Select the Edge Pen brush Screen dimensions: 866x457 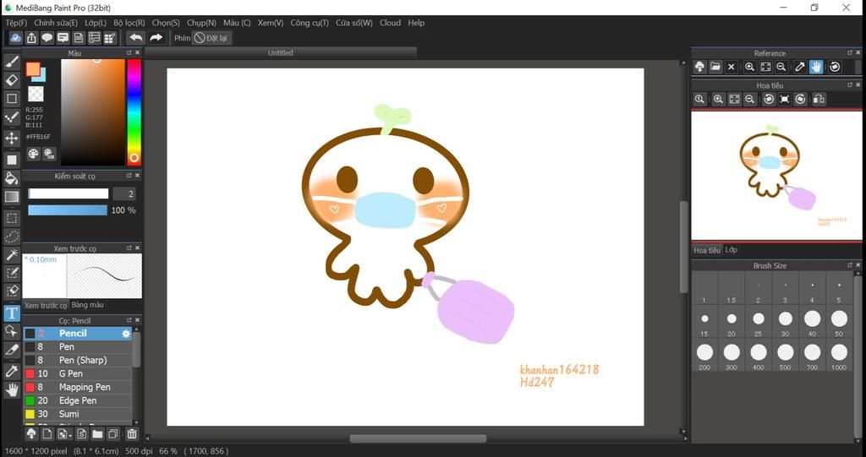(77, 400)
